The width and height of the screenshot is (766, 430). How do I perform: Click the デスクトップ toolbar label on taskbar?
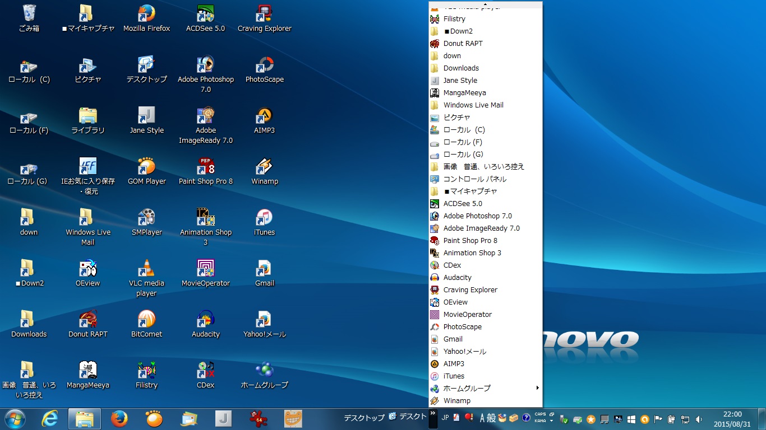coord(364,418)
